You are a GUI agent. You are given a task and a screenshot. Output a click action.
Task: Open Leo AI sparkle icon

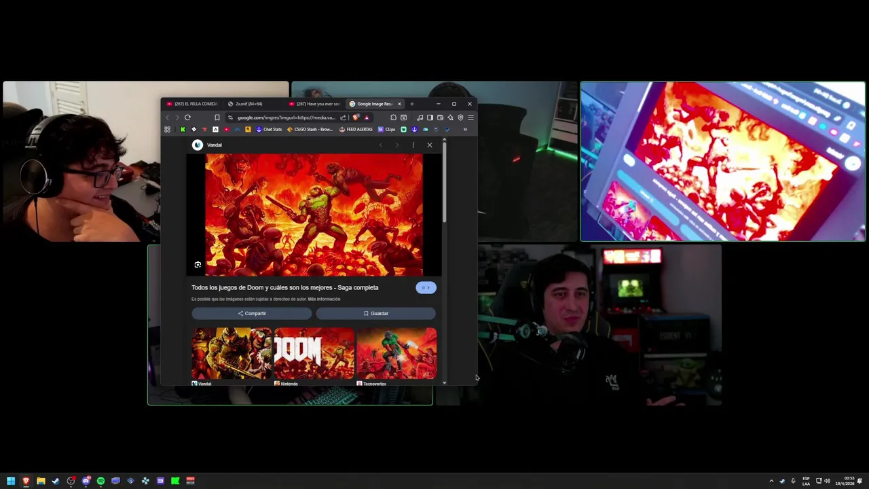point(450,117)
